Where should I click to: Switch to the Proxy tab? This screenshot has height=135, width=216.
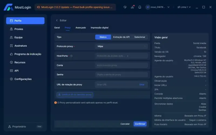tap(68, 28)
